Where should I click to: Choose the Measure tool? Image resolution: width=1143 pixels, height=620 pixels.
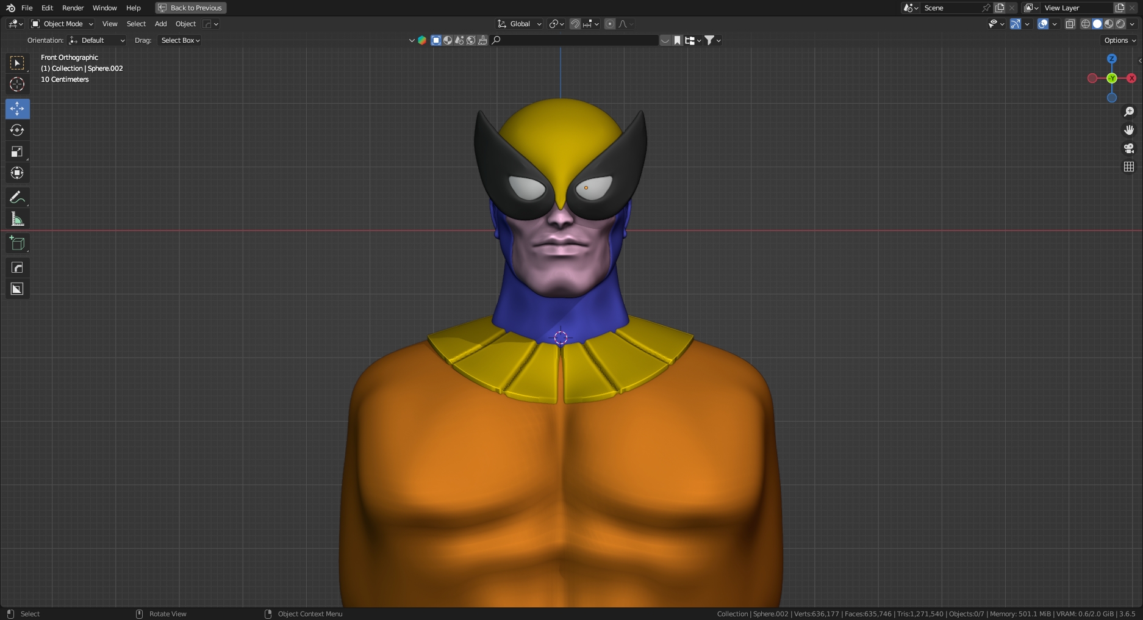pyautogui.click(x=17, y=218)
